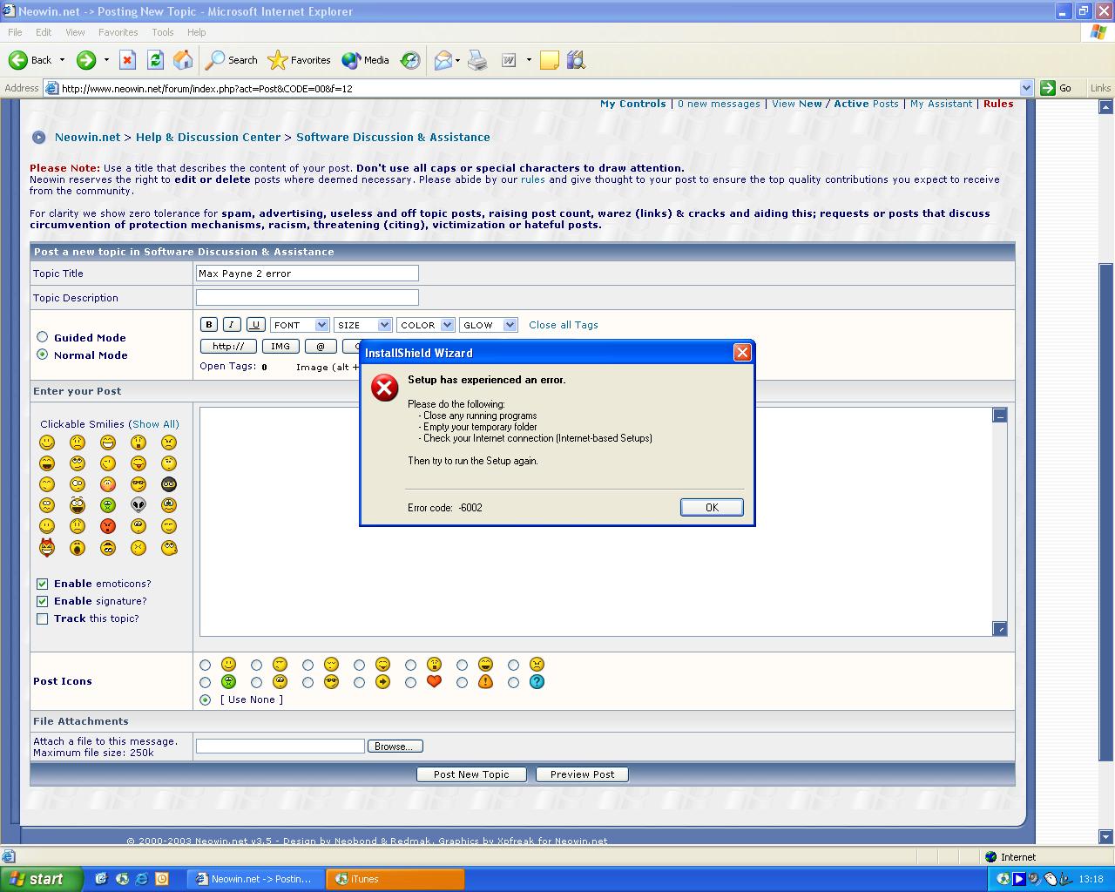
Task: Select the heart post icon
Action: pos(410,682)
